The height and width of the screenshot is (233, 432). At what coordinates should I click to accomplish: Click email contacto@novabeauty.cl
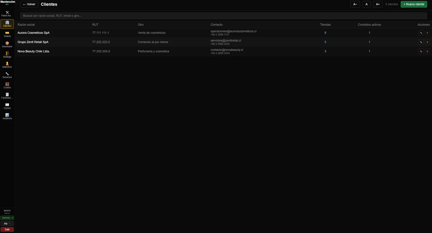[x=227, y=50]
